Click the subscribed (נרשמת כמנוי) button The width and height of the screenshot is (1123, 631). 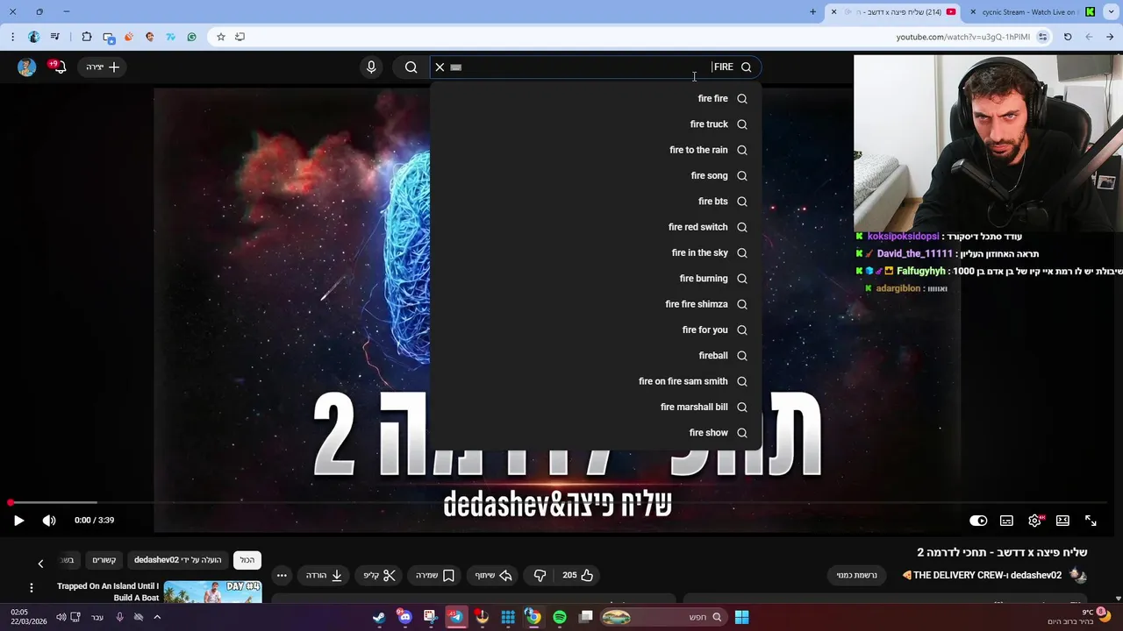click(x=856, y=575)
